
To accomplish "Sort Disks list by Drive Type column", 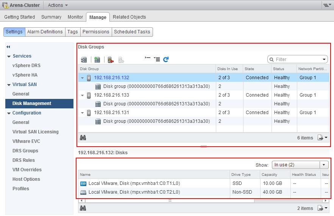I will pos(245,174).
